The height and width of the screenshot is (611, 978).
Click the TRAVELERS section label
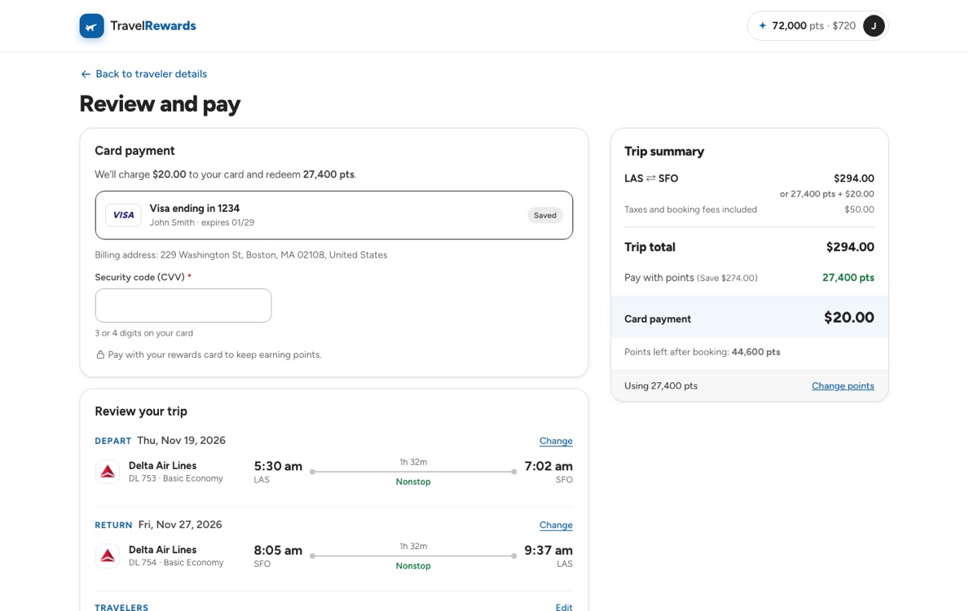[121, 608]
